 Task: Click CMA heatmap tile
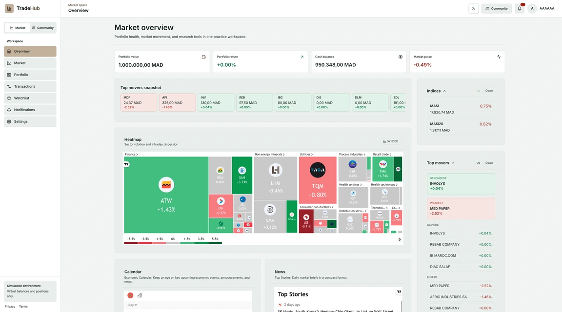tap(270, 217)
